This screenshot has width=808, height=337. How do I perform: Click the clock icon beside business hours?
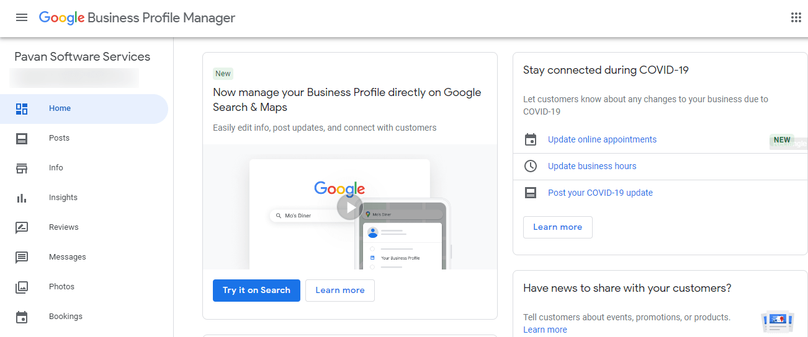click(x=531, y=166)
